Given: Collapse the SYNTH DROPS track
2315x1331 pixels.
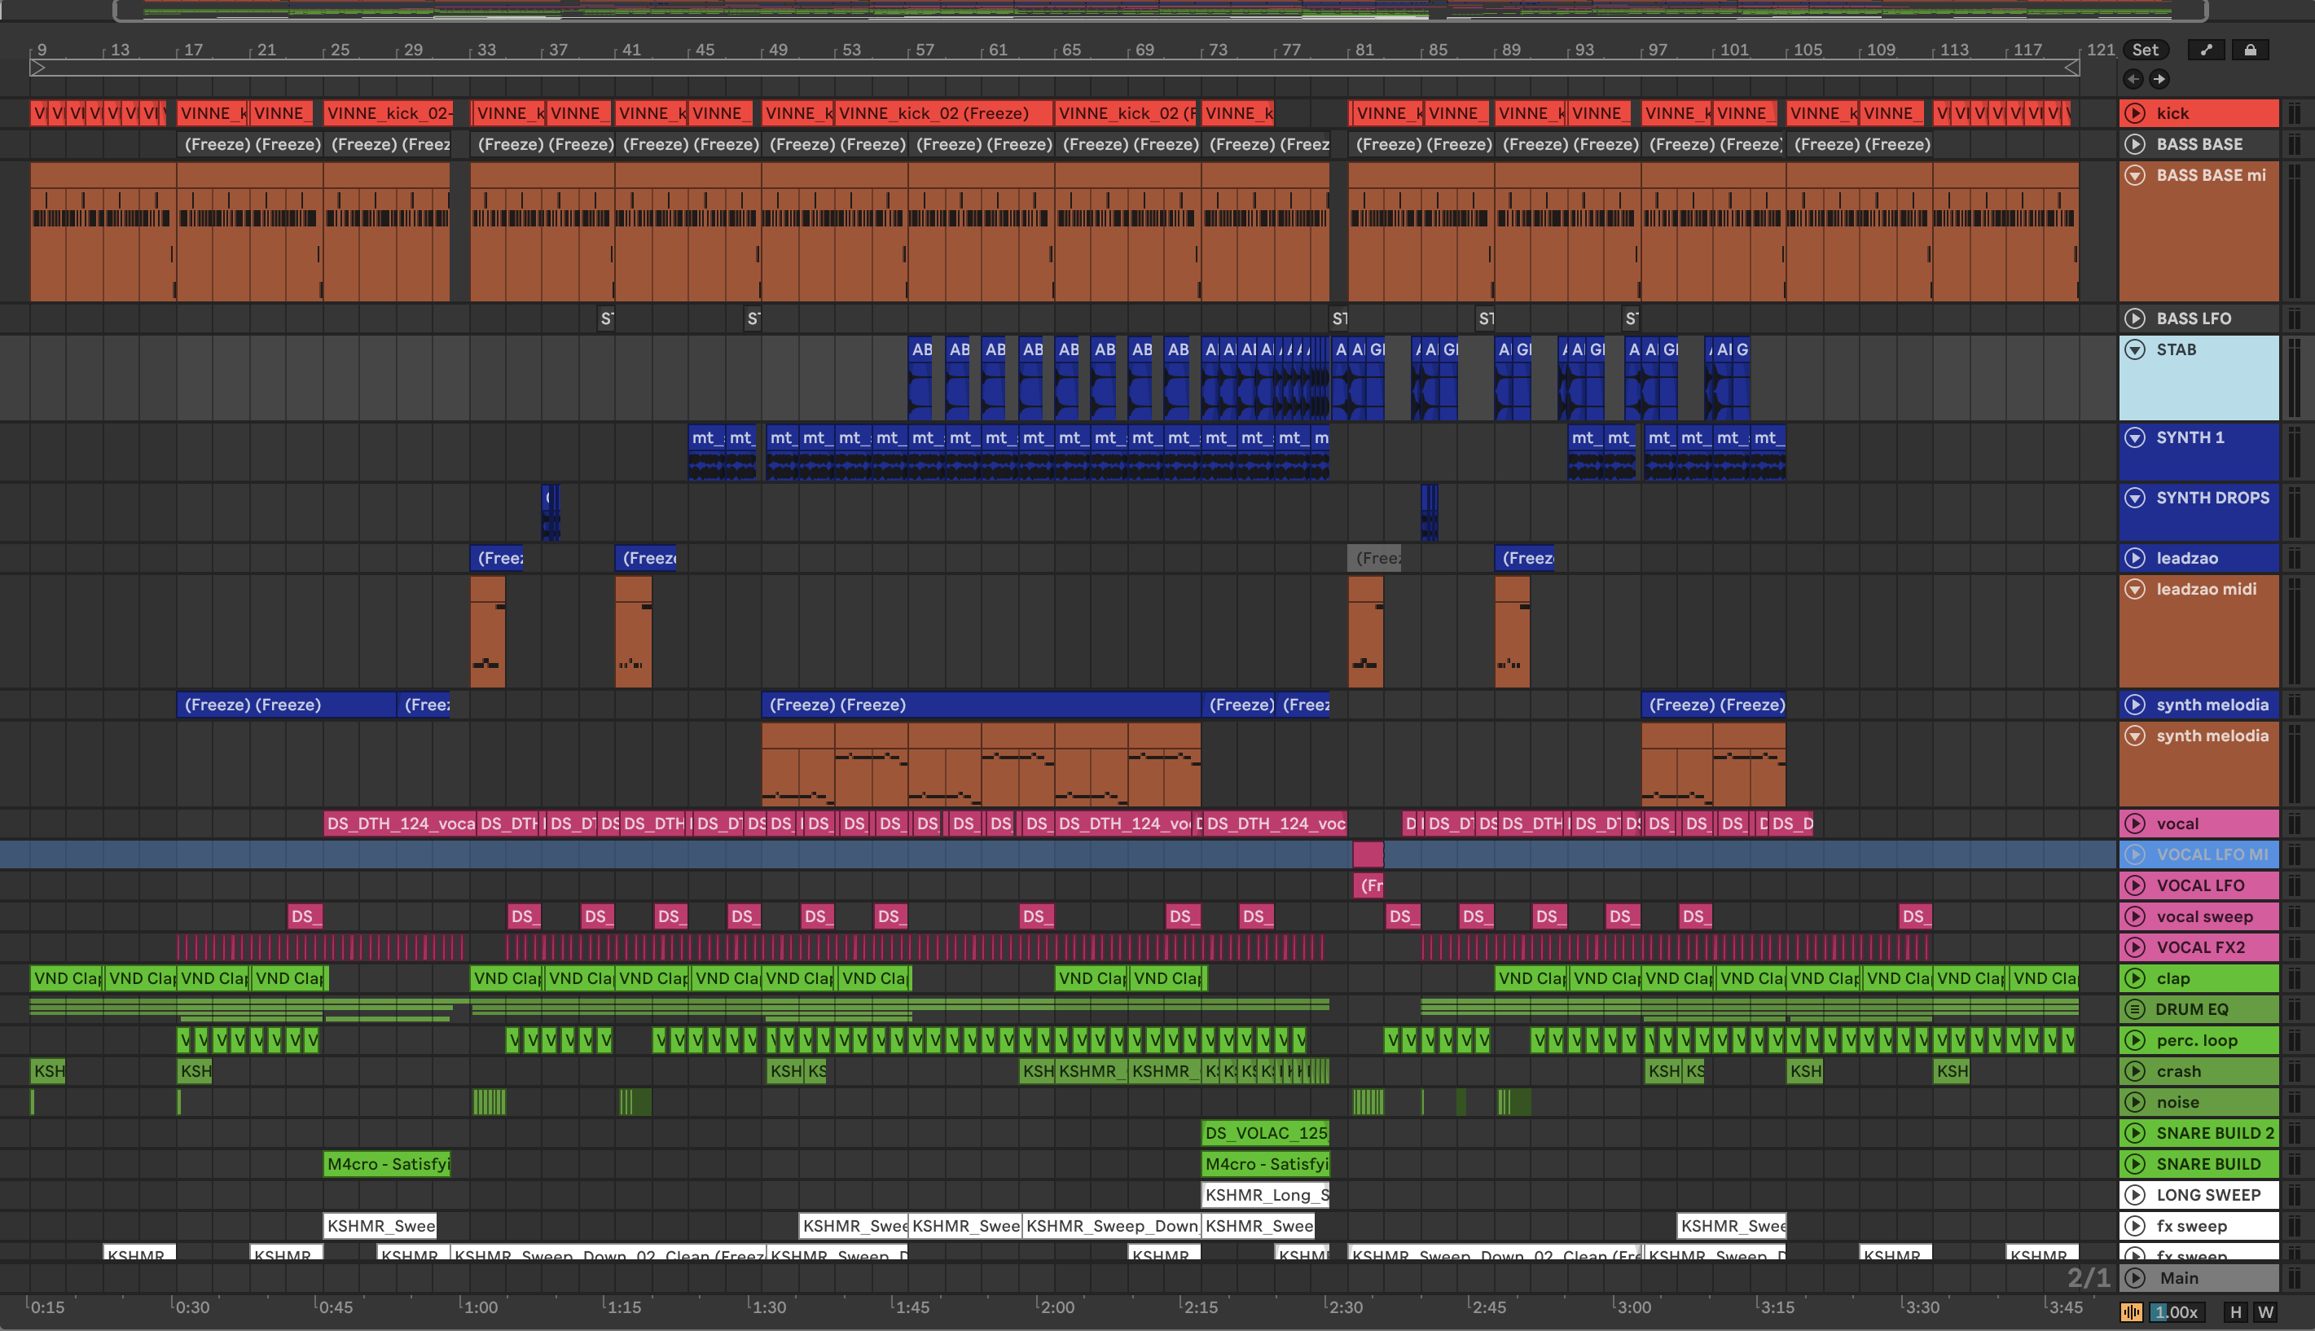Looking at the screenshot, I should [2135, 499].
